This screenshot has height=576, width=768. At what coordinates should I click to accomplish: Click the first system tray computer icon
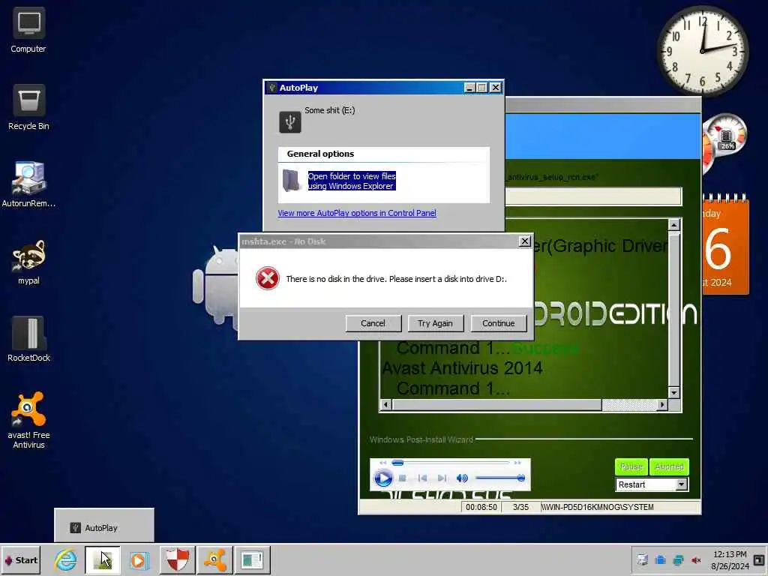coord(642,559)
